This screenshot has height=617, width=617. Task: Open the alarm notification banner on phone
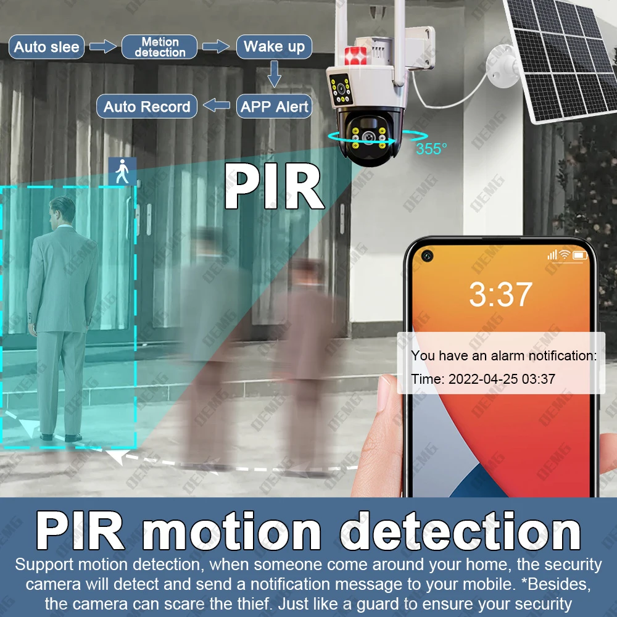[x=501, y=363]
